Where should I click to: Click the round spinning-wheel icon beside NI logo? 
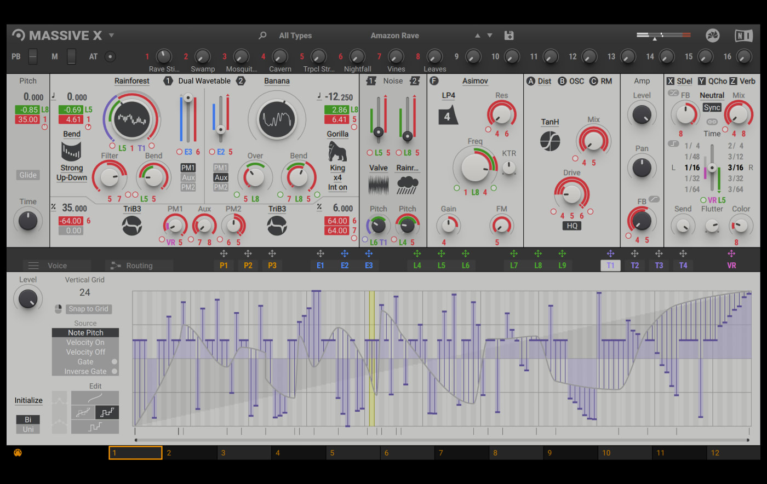point(713,36)
